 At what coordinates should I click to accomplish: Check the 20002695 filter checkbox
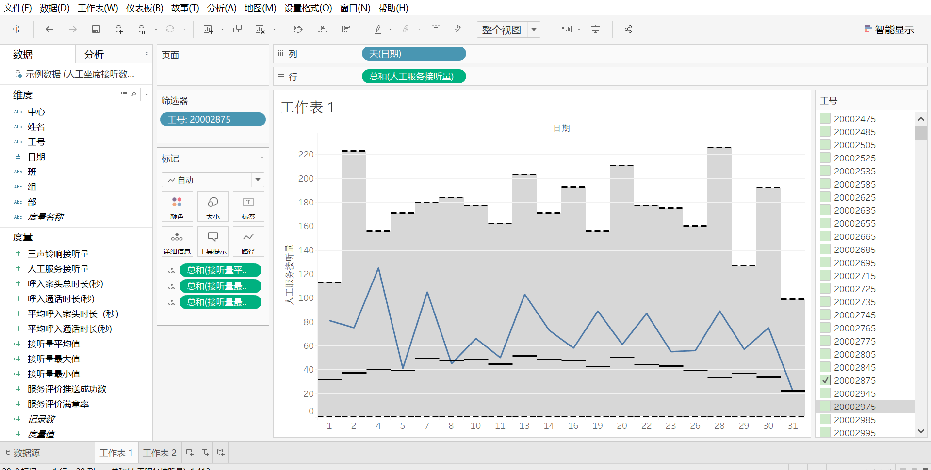(x=825, y=262)
